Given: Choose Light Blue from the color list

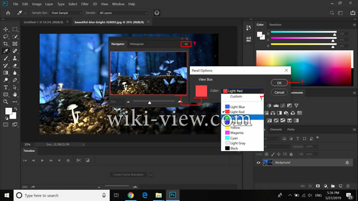Looking at the screenshot, I should pyautogui.click(x=242, y=107).
